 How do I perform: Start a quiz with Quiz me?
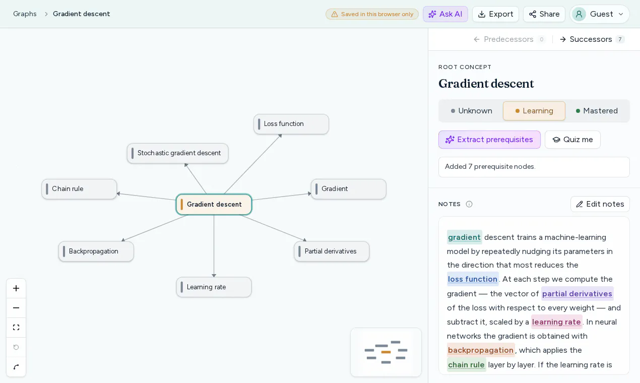tap(572, 140)
